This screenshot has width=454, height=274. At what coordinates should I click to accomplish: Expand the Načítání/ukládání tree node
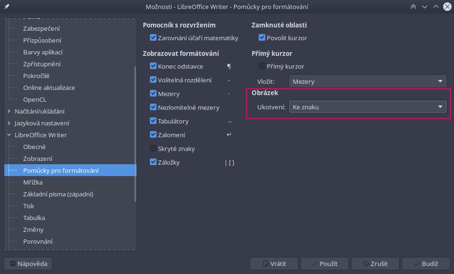[x=9, y=111]
